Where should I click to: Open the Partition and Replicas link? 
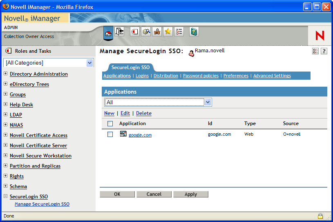click(x=35, y=166)
